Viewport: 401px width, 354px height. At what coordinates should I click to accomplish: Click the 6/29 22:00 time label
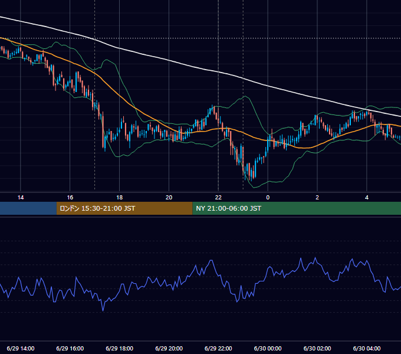tap(218, 348)
